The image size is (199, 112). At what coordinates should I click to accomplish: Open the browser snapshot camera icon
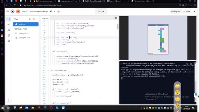click(x=180, y=5)
